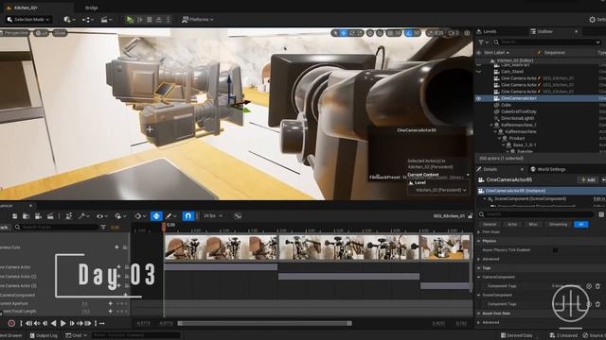606x340 pixels.
Task: Open Sequencer view options eye menu
Action: click(x=101, y=216)
